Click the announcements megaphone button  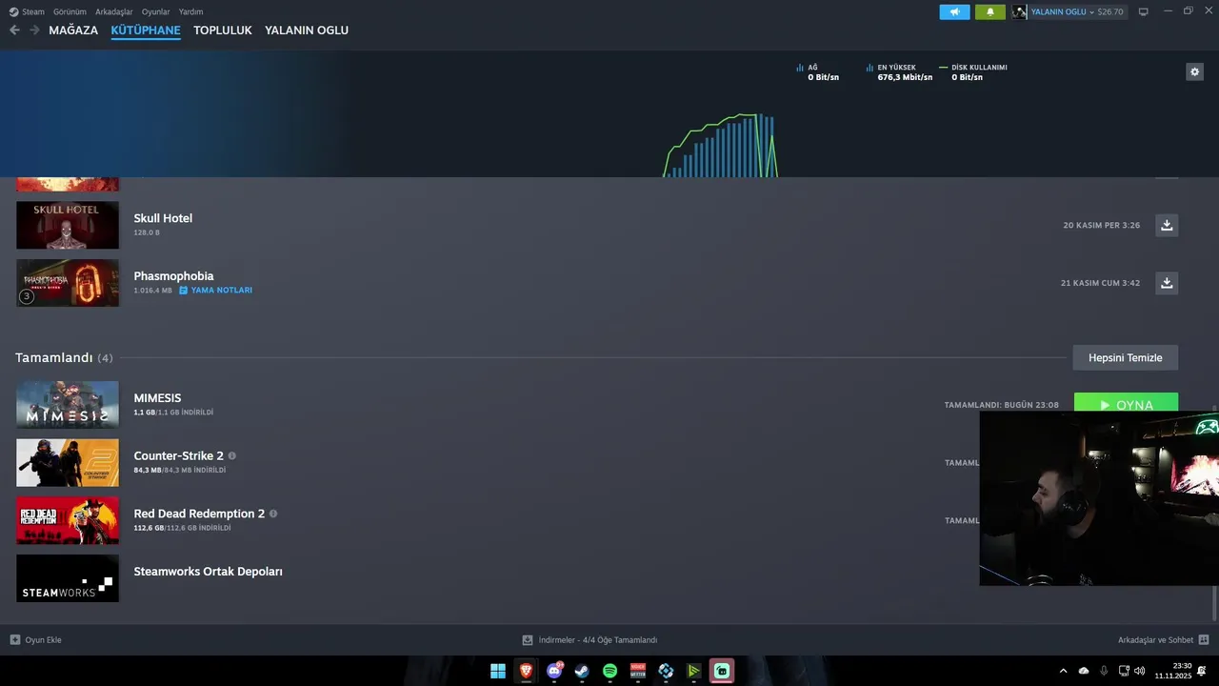(x=954, y=11)
